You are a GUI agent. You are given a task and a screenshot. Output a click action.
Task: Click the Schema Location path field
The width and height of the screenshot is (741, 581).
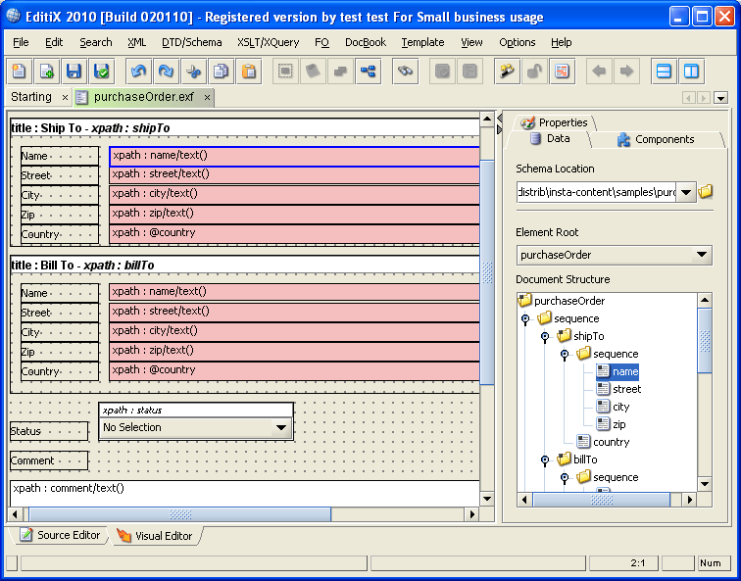(x=596, y=192)
